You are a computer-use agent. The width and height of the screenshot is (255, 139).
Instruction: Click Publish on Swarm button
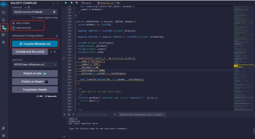[35, 81]
